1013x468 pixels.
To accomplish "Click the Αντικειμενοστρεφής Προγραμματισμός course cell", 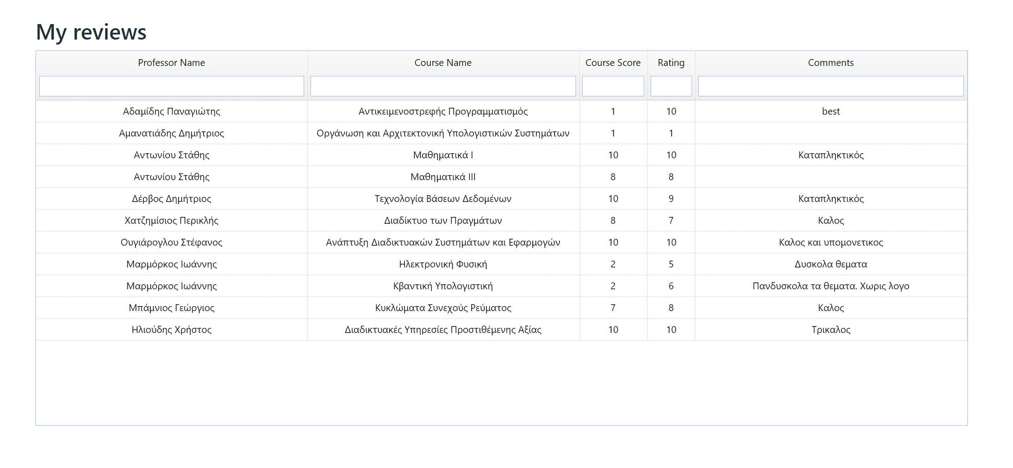I will [443, 111].
